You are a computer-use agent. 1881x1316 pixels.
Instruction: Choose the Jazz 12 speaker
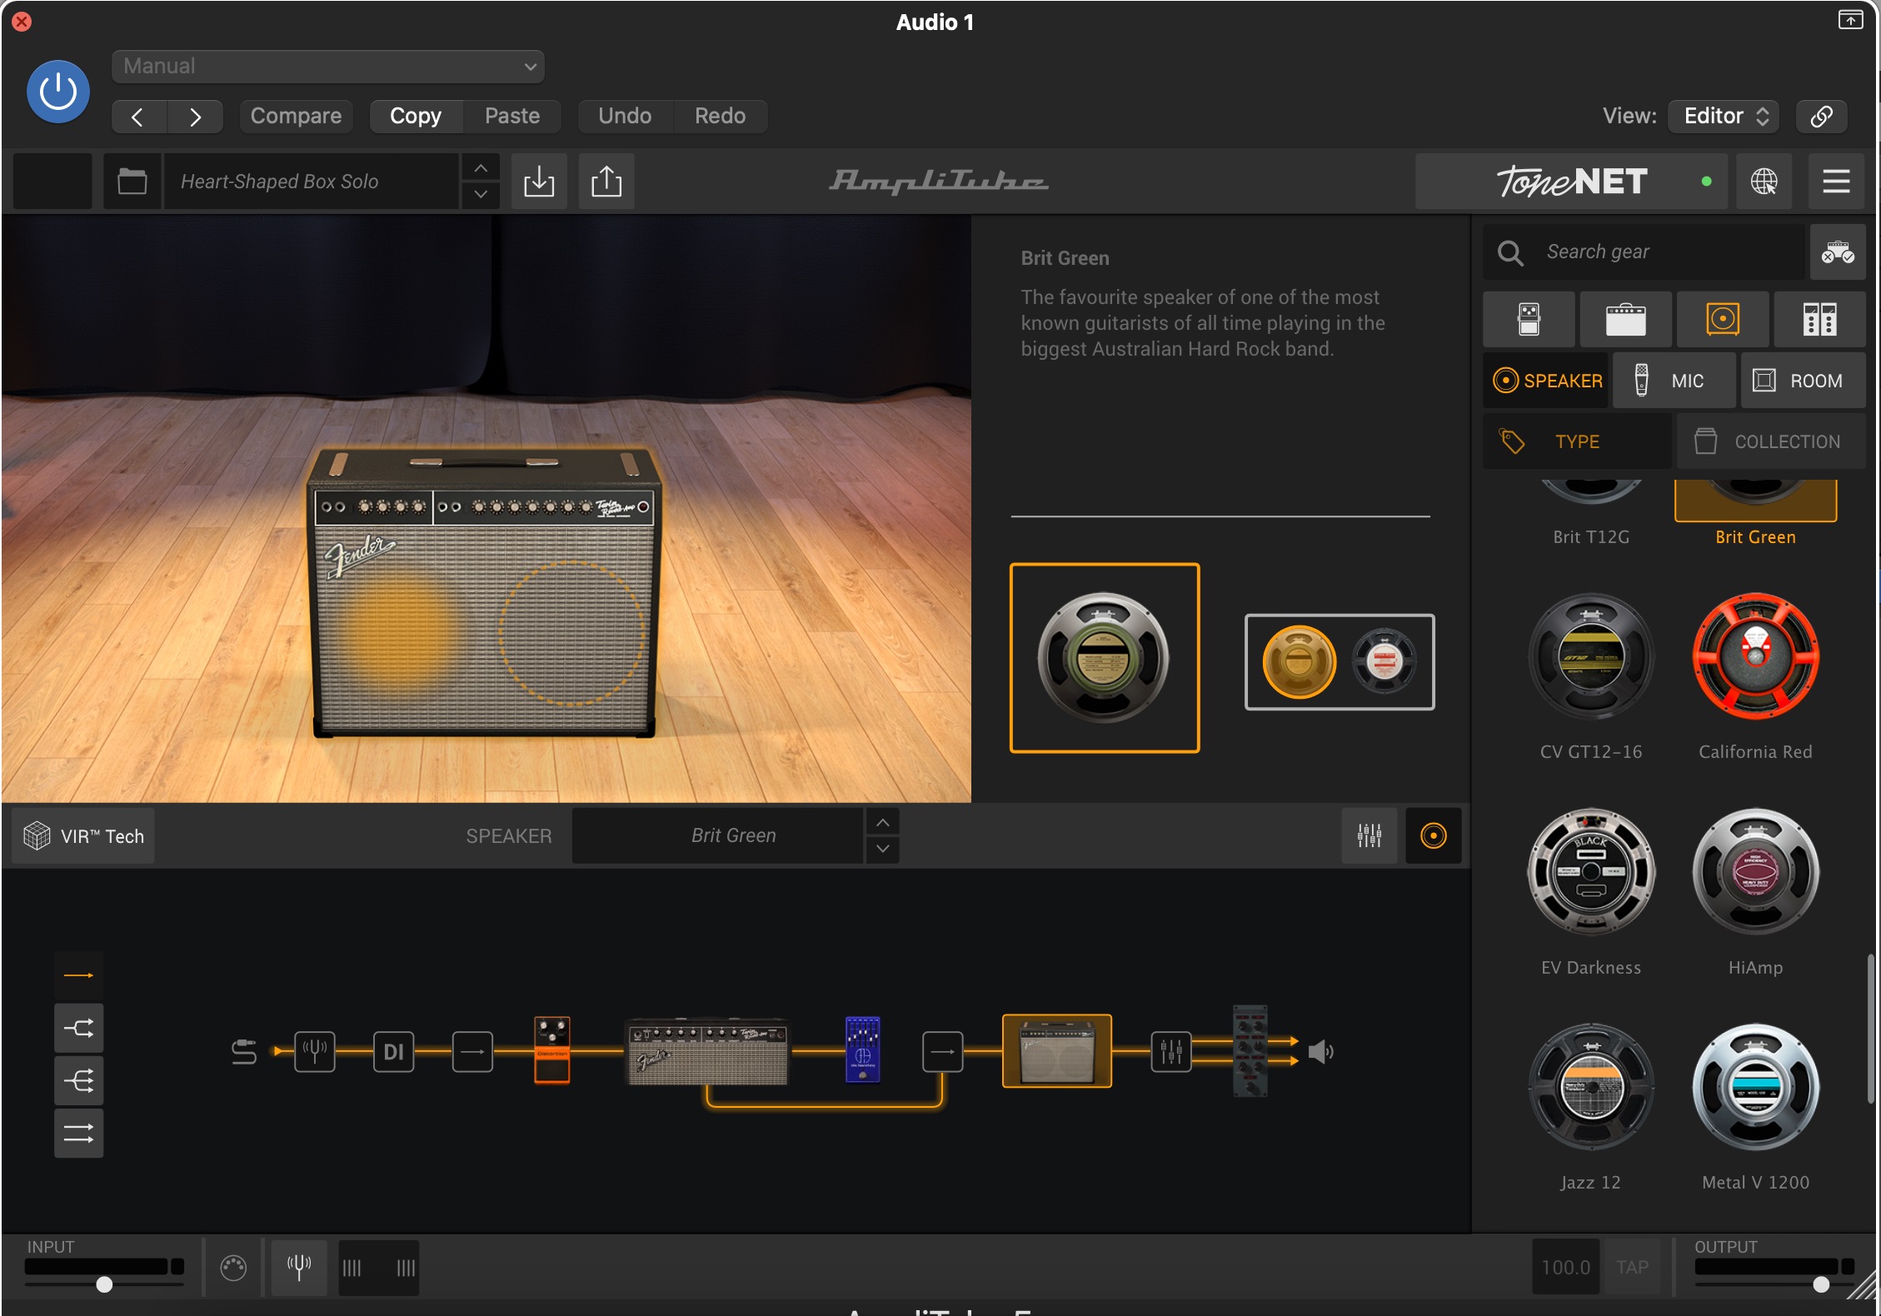[x=1591, y=1106]
